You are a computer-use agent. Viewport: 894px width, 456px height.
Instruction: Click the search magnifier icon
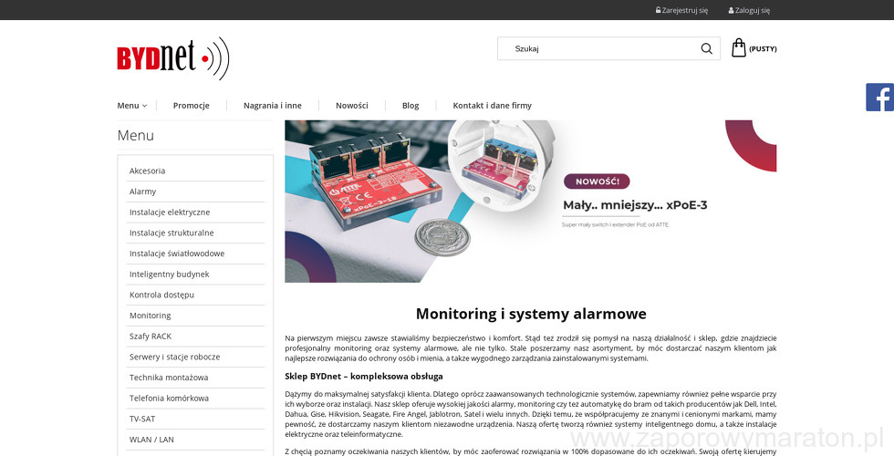(x=706, y=48)
